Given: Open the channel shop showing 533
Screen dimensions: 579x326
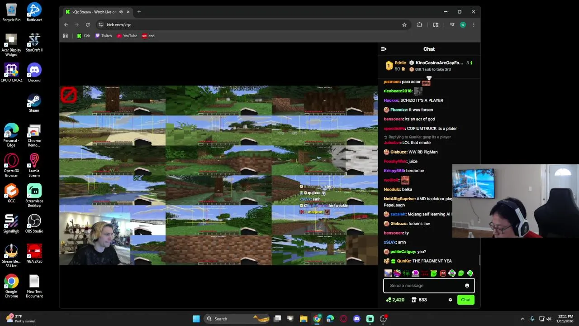Looking at the screenshot, I should point(419,300).
